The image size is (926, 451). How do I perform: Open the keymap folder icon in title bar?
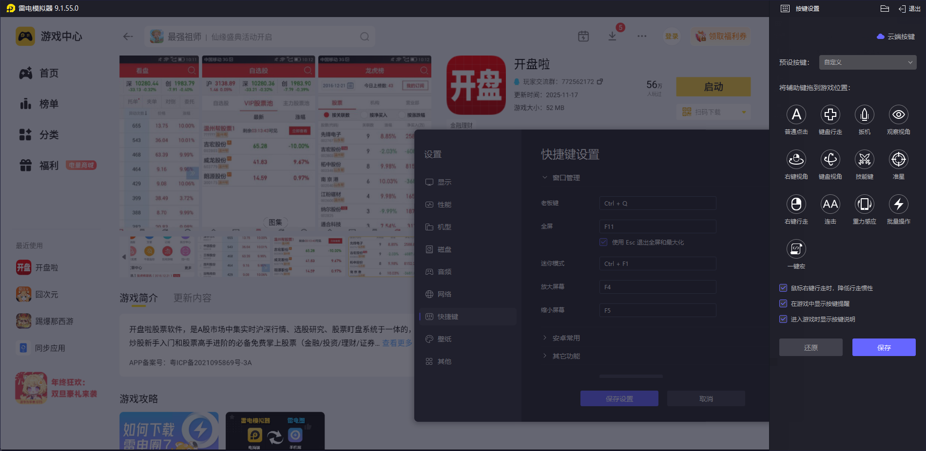885,8
